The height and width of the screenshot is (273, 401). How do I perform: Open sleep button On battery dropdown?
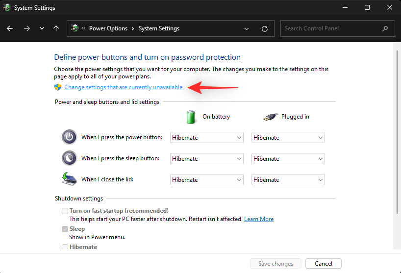[207, 159]
